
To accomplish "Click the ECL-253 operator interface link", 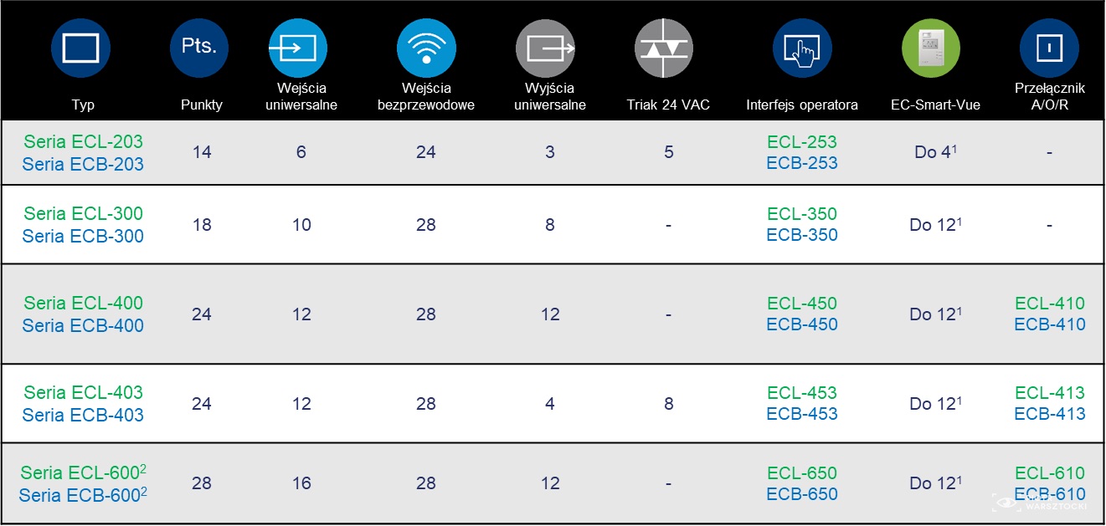I will 802,142.
